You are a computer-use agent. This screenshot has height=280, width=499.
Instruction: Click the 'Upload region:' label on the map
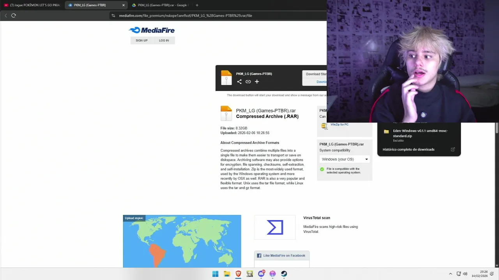[x=134, y=218]
